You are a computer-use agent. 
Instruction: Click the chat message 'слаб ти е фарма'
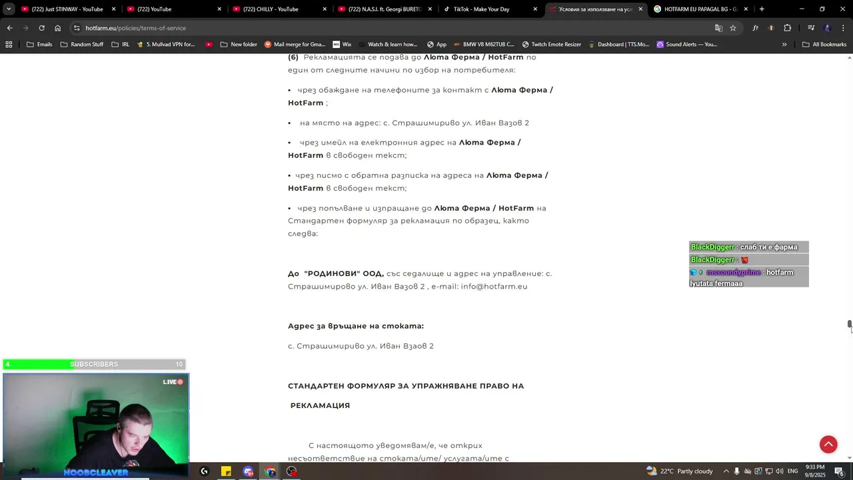coord(768,247)
